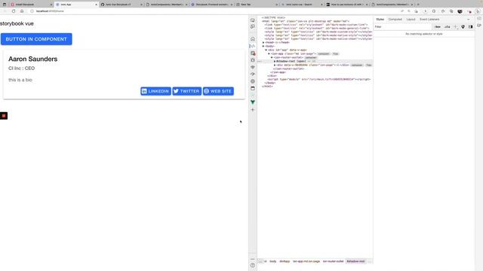Viewport: 483px width, 271px height.
Task: Switch to the New Tab browser tab
Action: [x=256, y=5]
